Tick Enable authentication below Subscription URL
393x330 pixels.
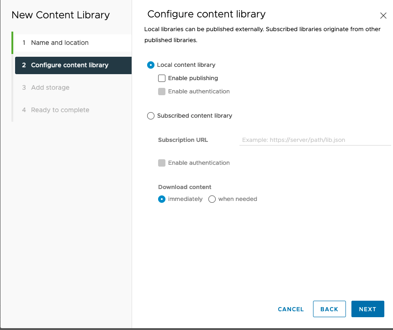tap(162, 163)
